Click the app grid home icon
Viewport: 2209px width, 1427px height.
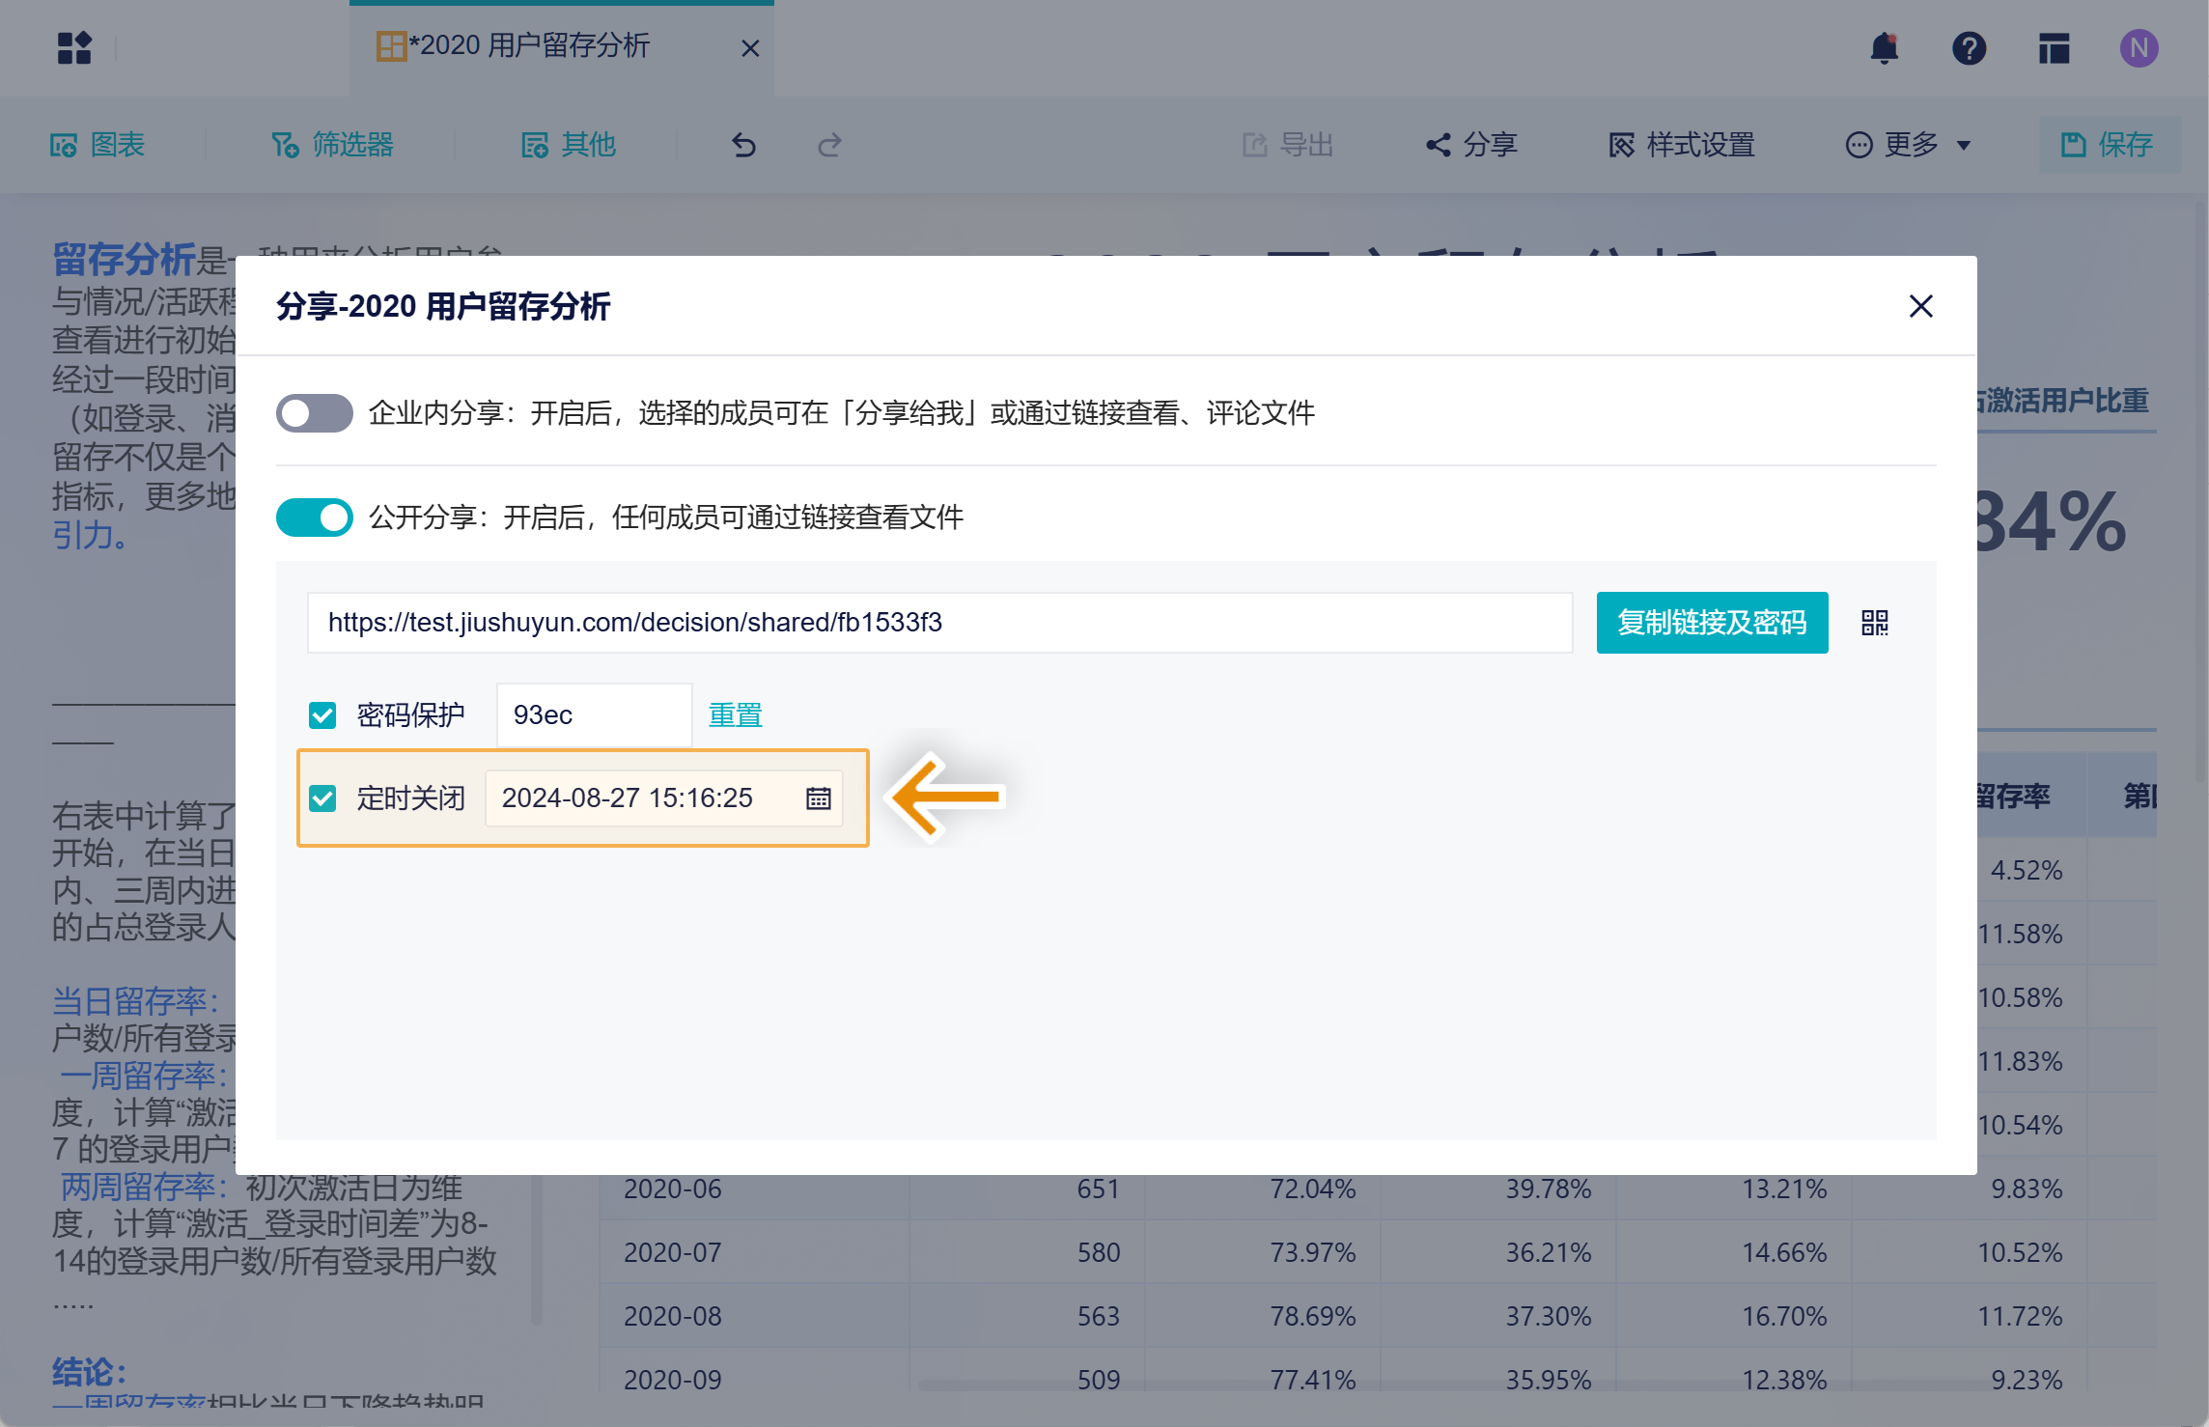pos(74,47)
